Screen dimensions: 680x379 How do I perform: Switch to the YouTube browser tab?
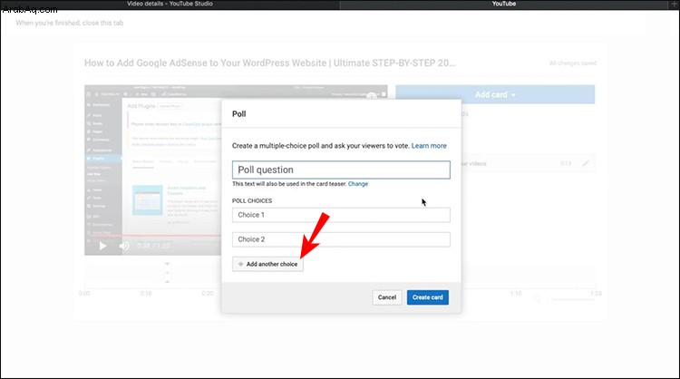[504, 4]
